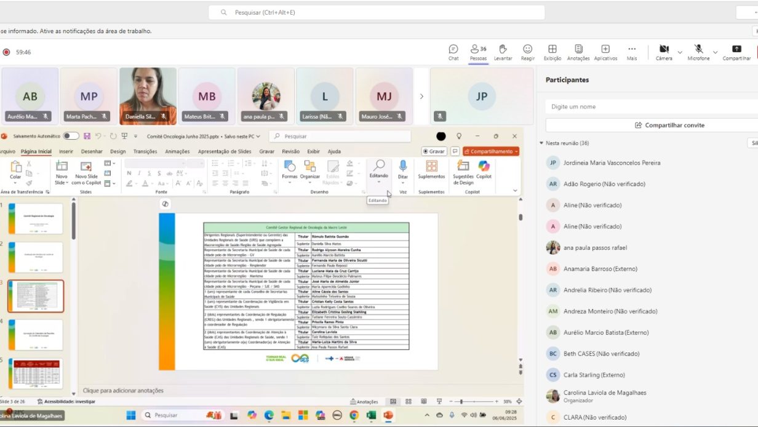Show more participant tiles with the chevron
Screen dimensions: 758x427
(x=421, y=96)
